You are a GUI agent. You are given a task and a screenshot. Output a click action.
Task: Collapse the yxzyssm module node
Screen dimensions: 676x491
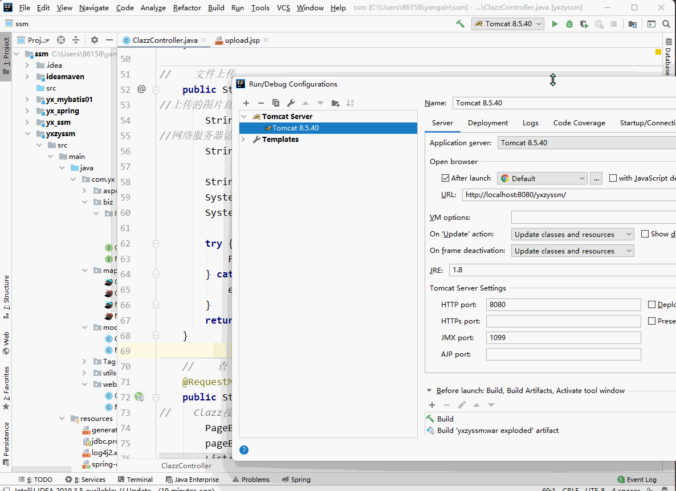(27, 134)
